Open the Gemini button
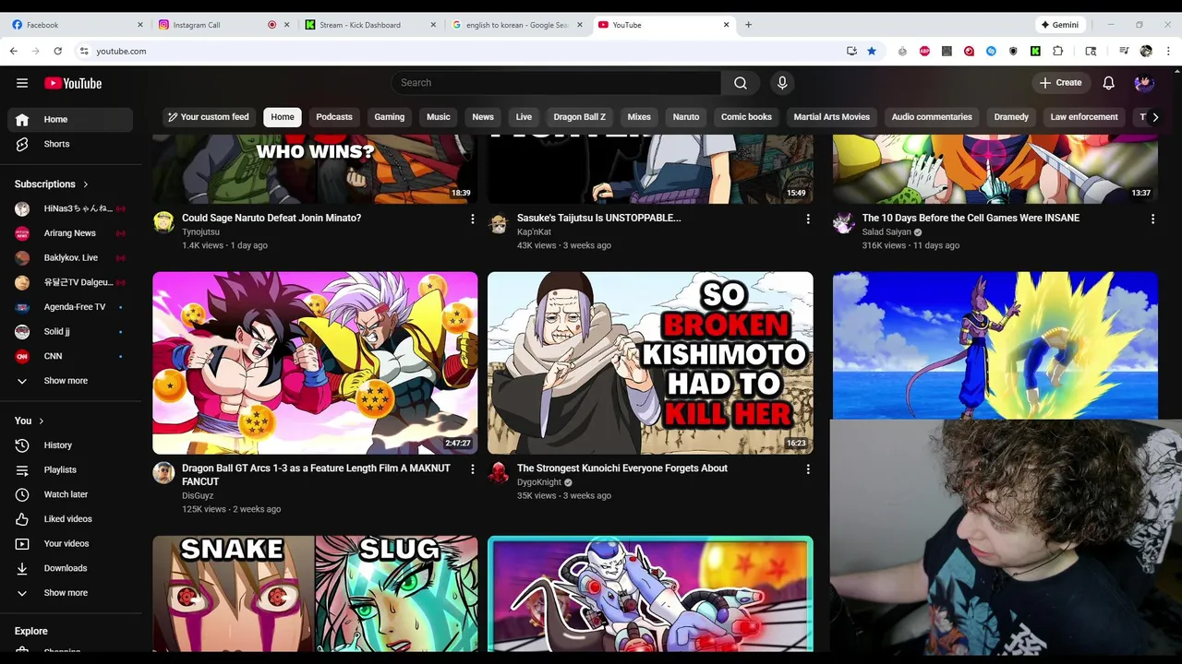The height and width of the screenshot is (664, 1182). click(1060, 25)
